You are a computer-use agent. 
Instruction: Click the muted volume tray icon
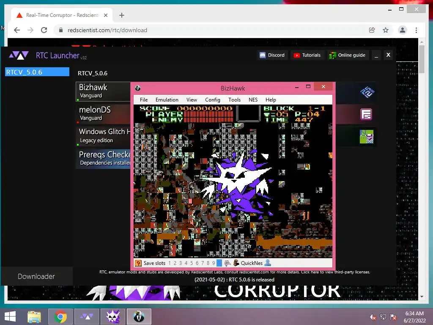coord(373,317)
